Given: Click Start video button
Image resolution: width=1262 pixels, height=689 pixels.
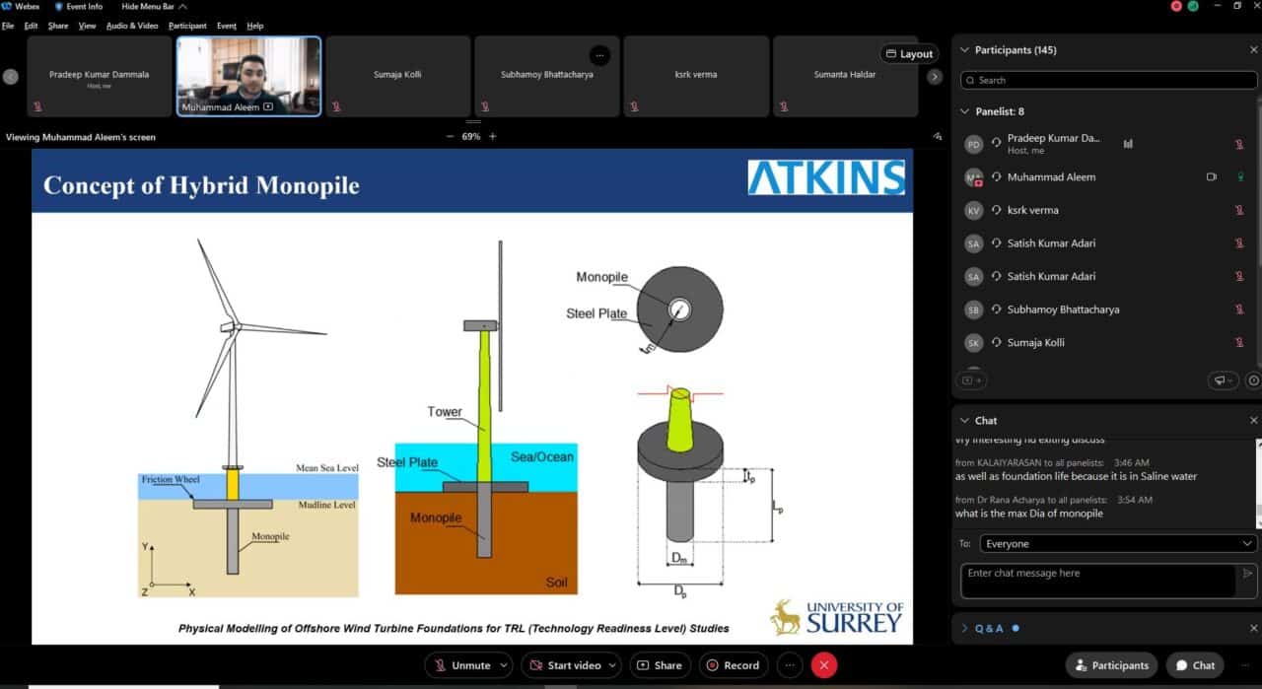Looking at the screenshot, I should (565, 665).
